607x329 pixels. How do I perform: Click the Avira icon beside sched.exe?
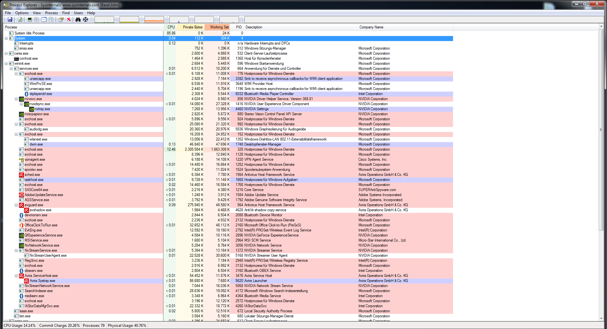21,175
